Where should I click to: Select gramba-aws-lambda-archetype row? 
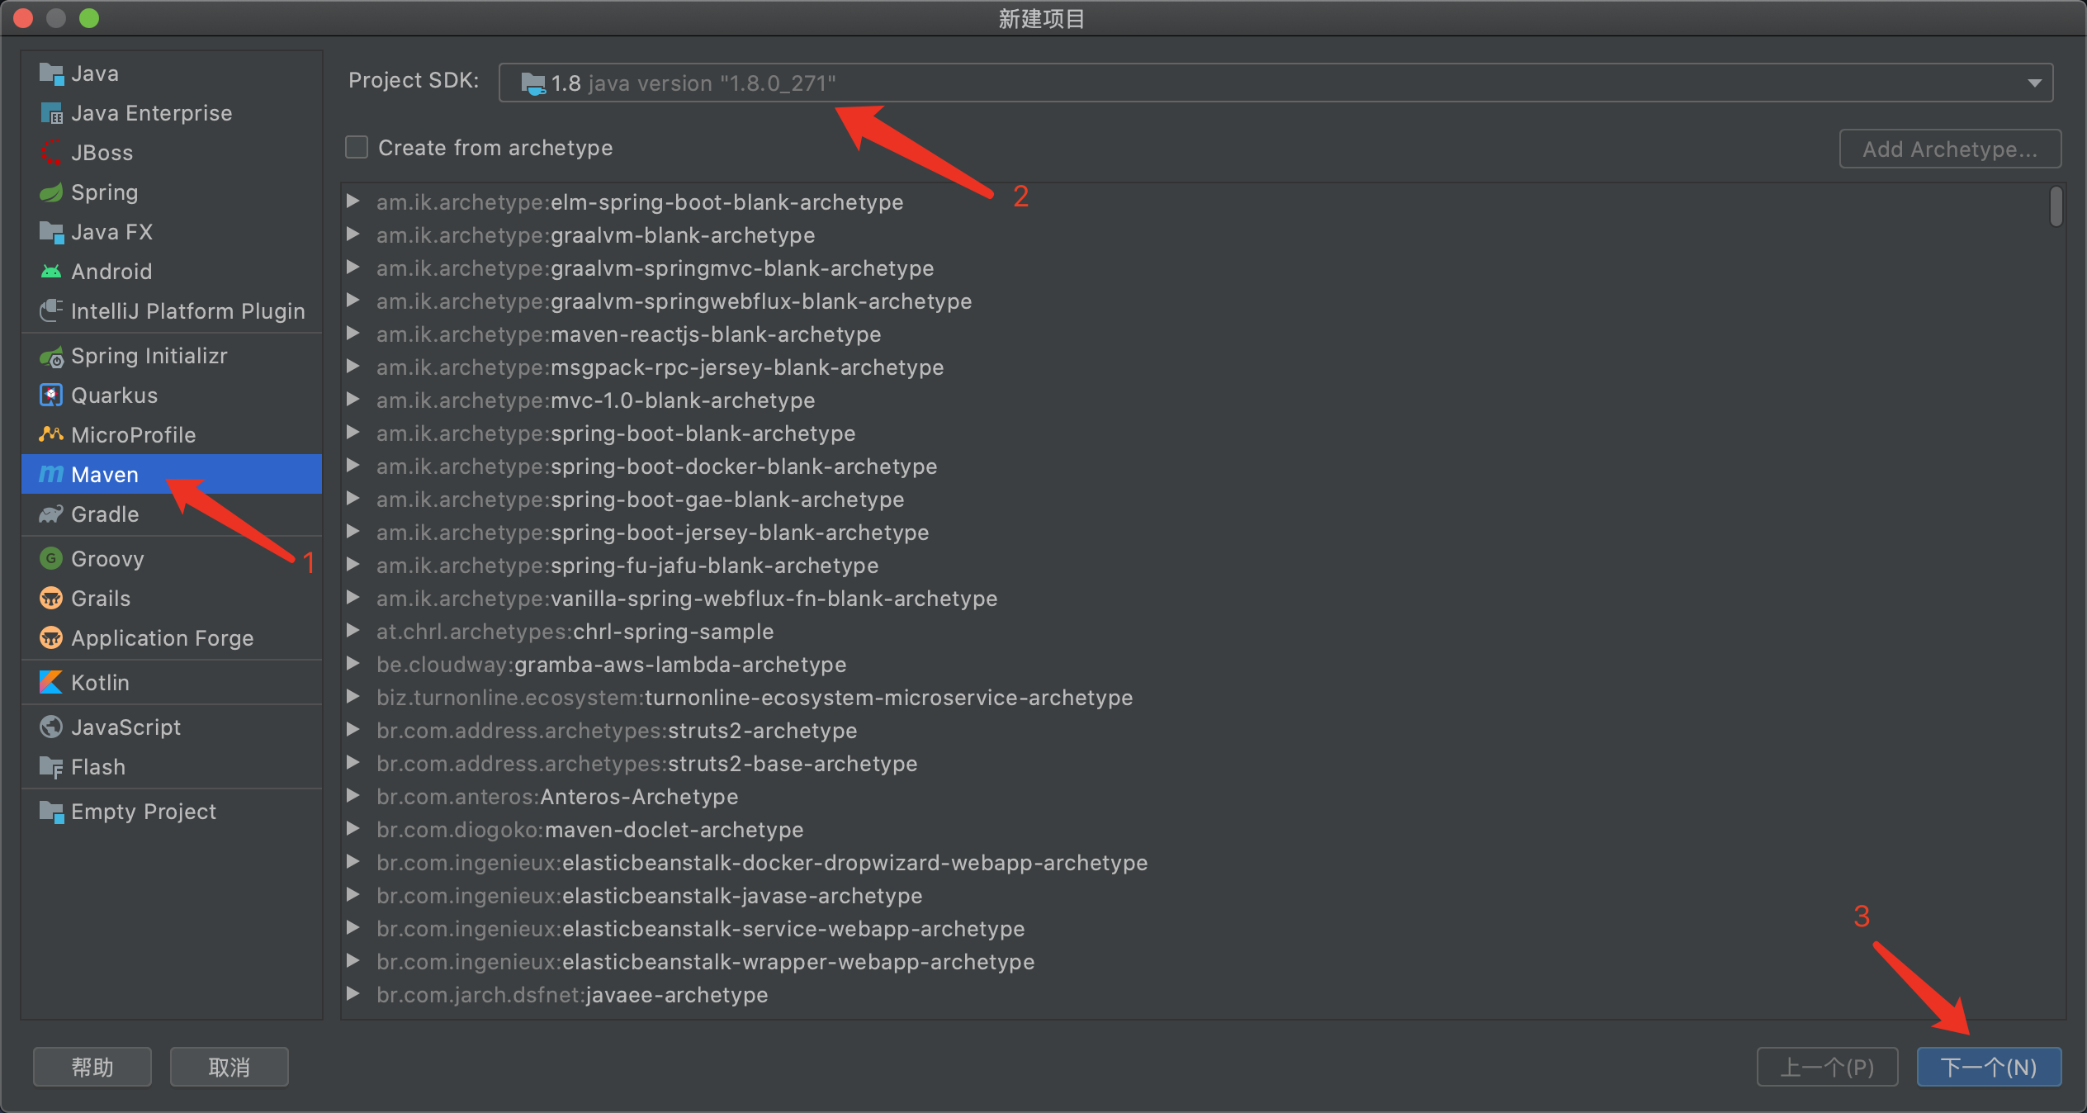pyautogui.click(x=1203, y=665)
